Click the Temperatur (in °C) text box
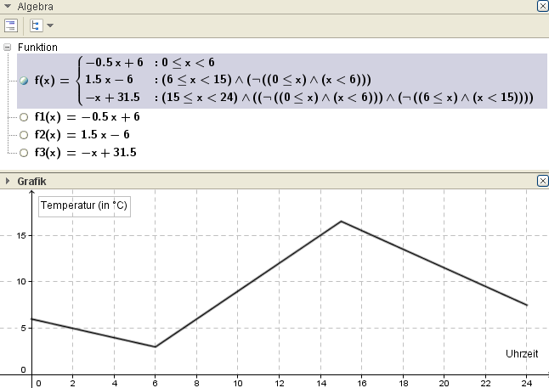The width and height of the screenshot is (549, 388). [84, 205]
